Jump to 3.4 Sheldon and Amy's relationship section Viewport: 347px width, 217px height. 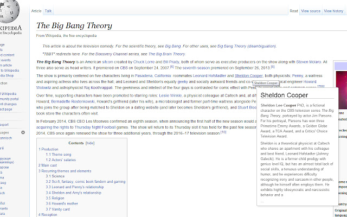[x=74, y=193]
